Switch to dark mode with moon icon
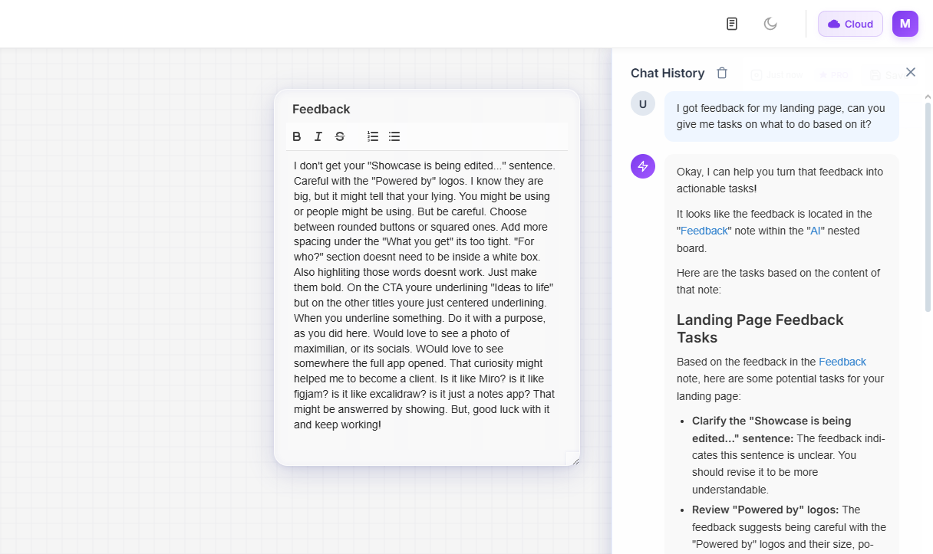933x554 pixels. point(771,24)
